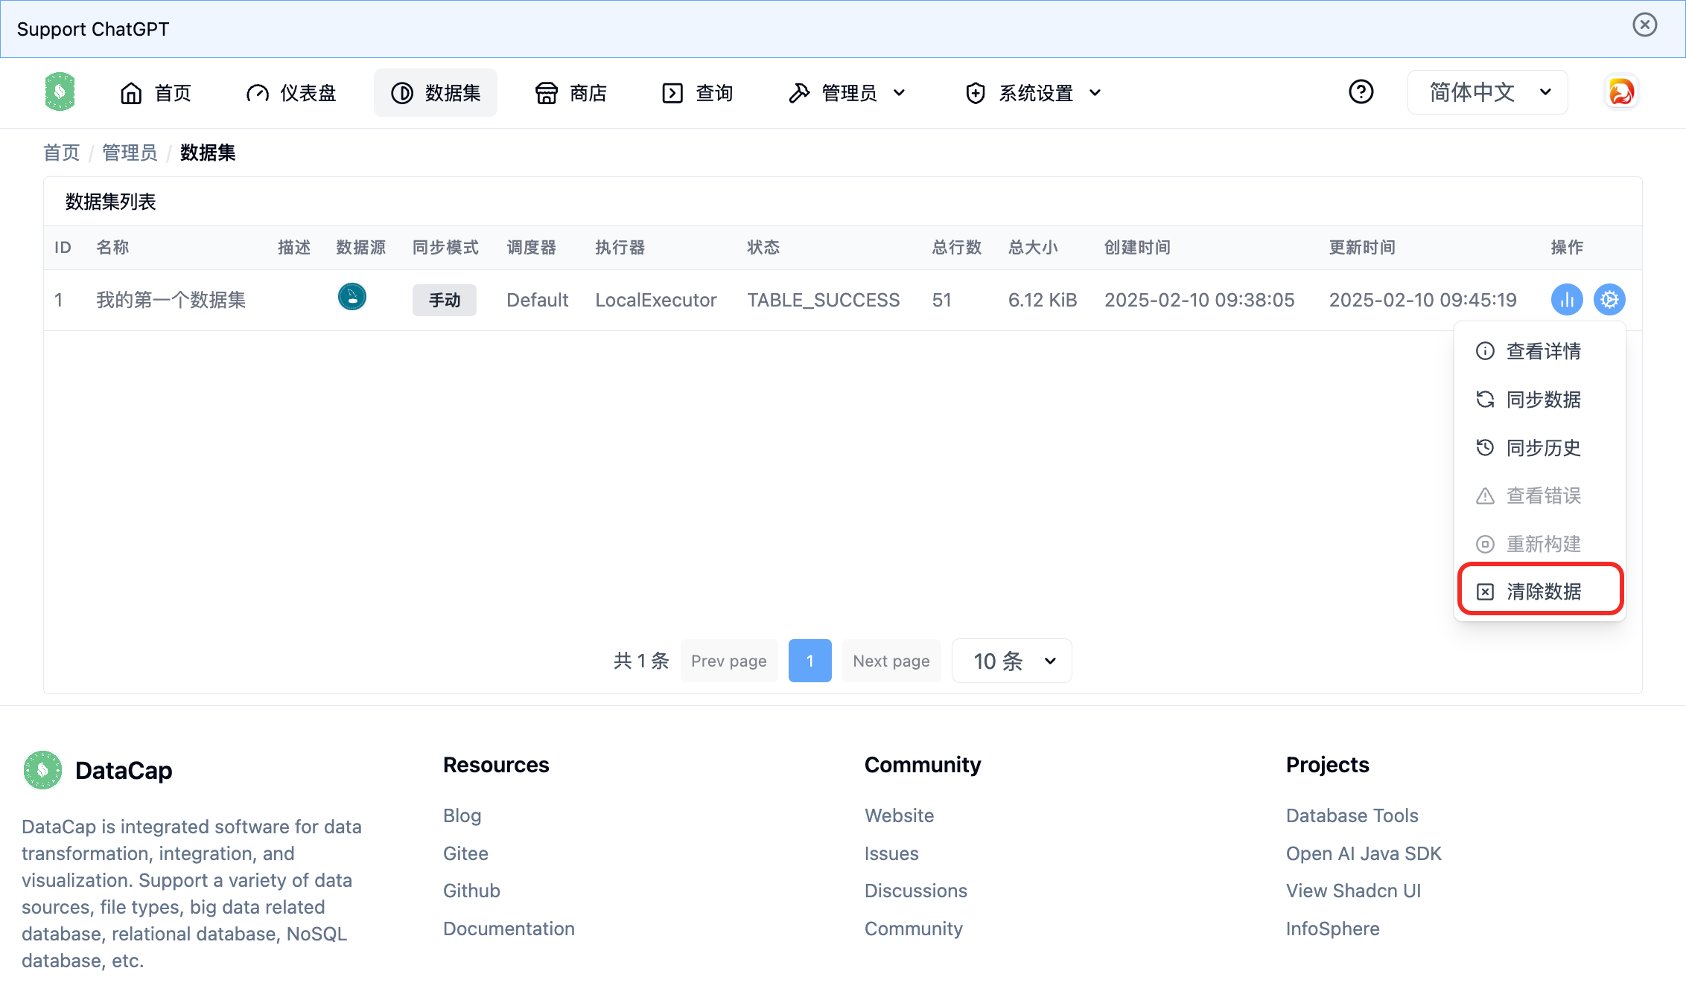Open the Community footer link
This screenshot has width=1686, height=994.
pos(914,929)
